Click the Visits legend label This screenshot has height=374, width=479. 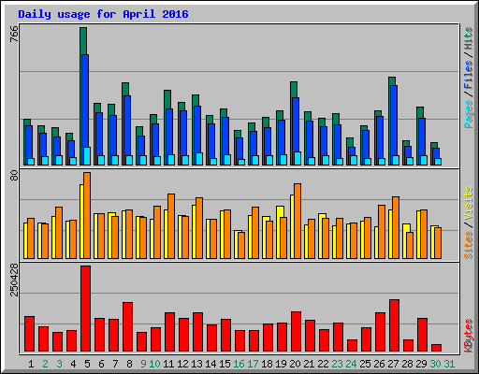coord(468,204)
